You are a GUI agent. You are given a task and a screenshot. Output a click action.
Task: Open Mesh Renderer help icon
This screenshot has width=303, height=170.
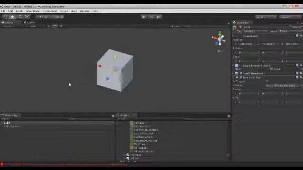pyautogui.click(x=297, y=73)
